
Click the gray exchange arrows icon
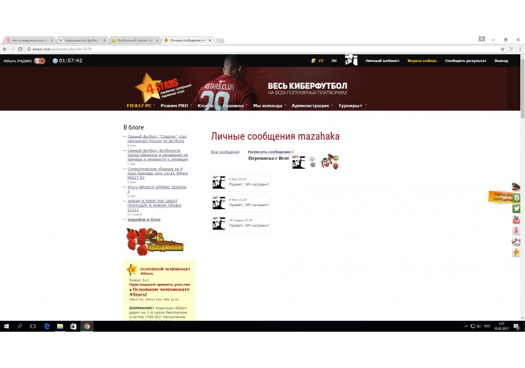(312, 162)
